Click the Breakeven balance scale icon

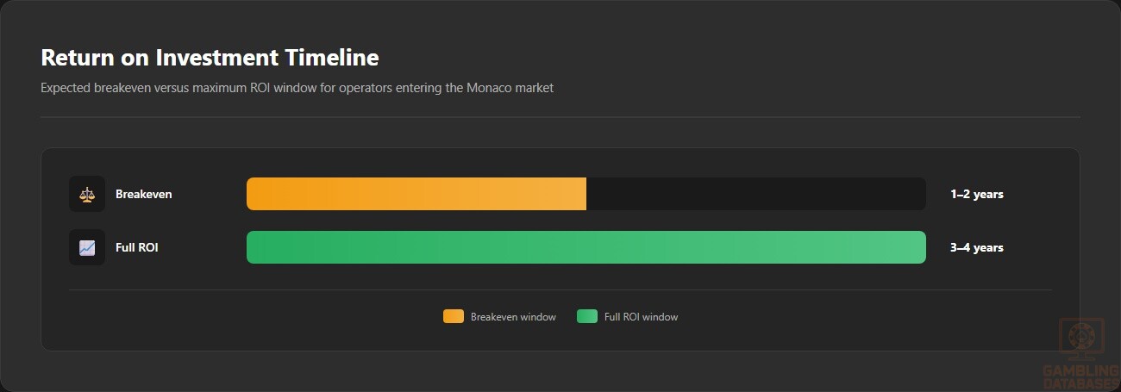coord(87,194)
